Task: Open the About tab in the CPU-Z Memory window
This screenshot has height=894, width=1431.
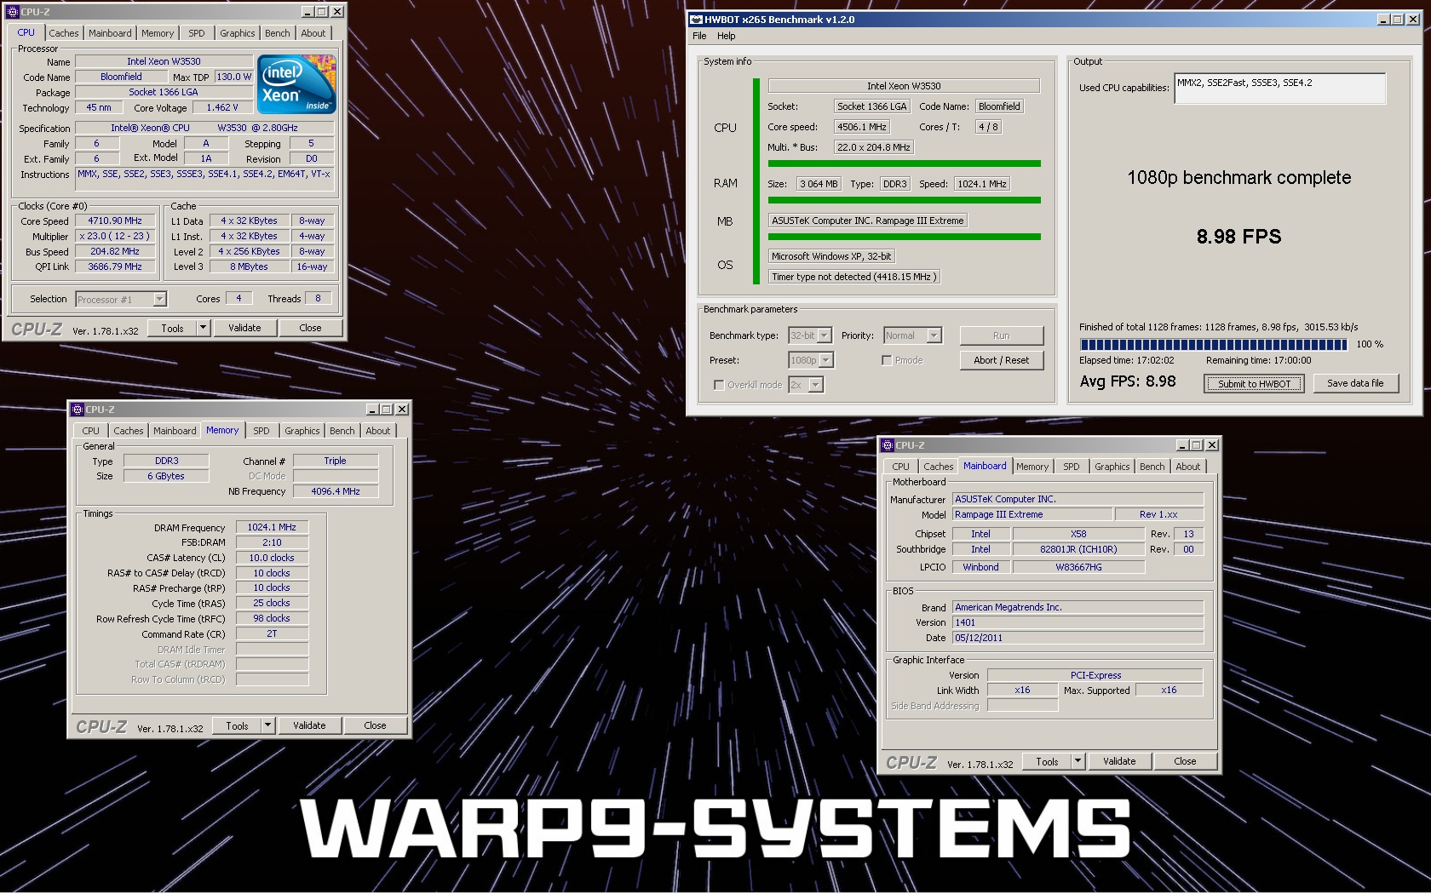Action: (378, 431)
